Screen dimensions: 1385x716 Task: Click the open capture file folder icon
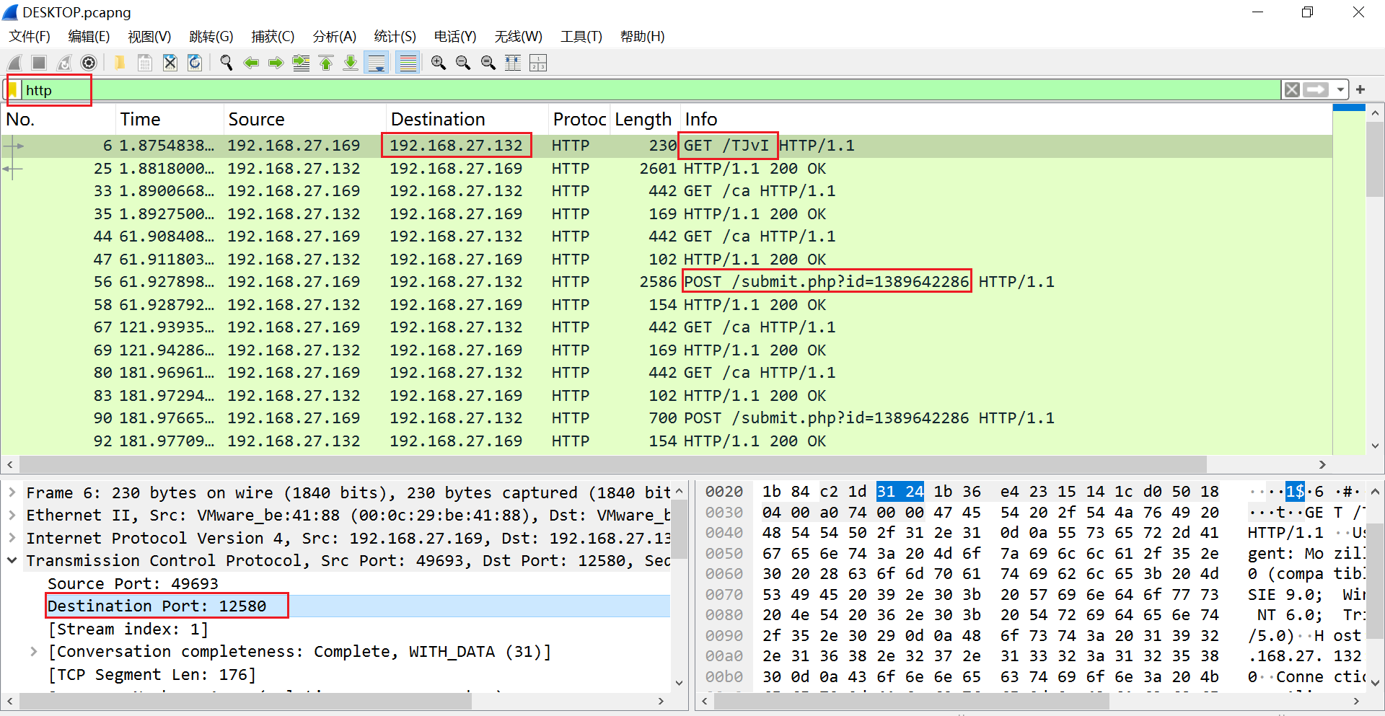pyautogui.click(x=120, y=63)
